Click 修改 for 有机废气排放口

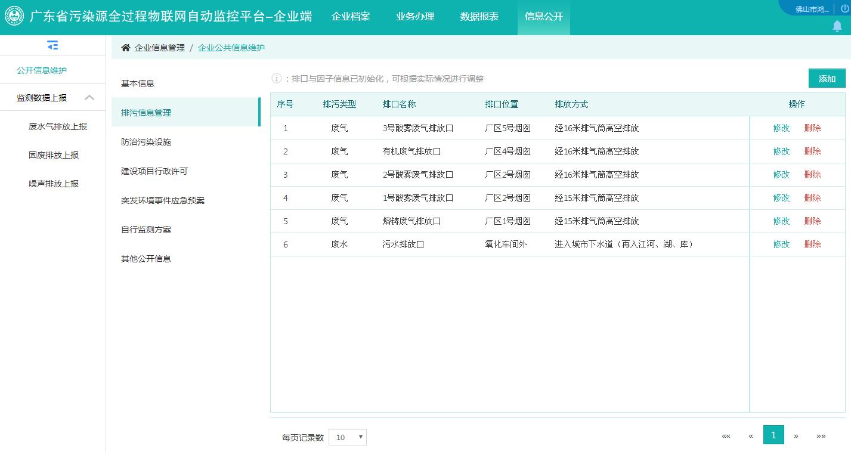[781, 151]
